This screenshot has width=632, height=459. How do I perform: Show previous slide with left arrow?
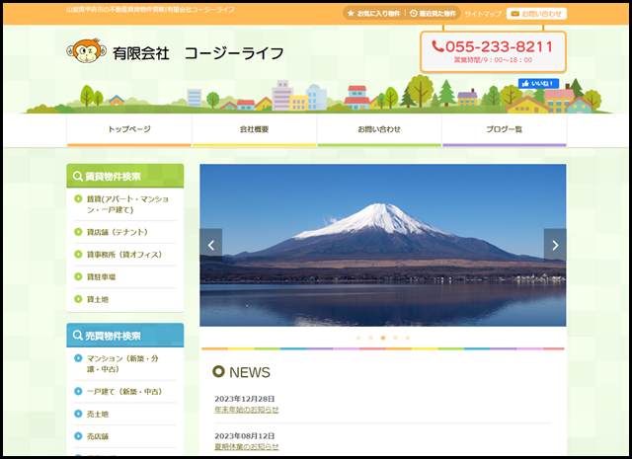tap(210, 245)
